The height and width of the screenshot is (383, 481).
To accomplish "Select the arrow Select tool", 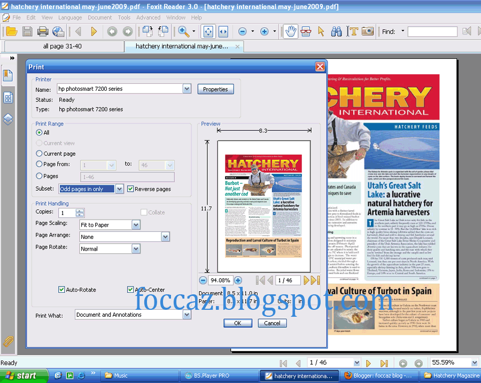I will 321,32.
